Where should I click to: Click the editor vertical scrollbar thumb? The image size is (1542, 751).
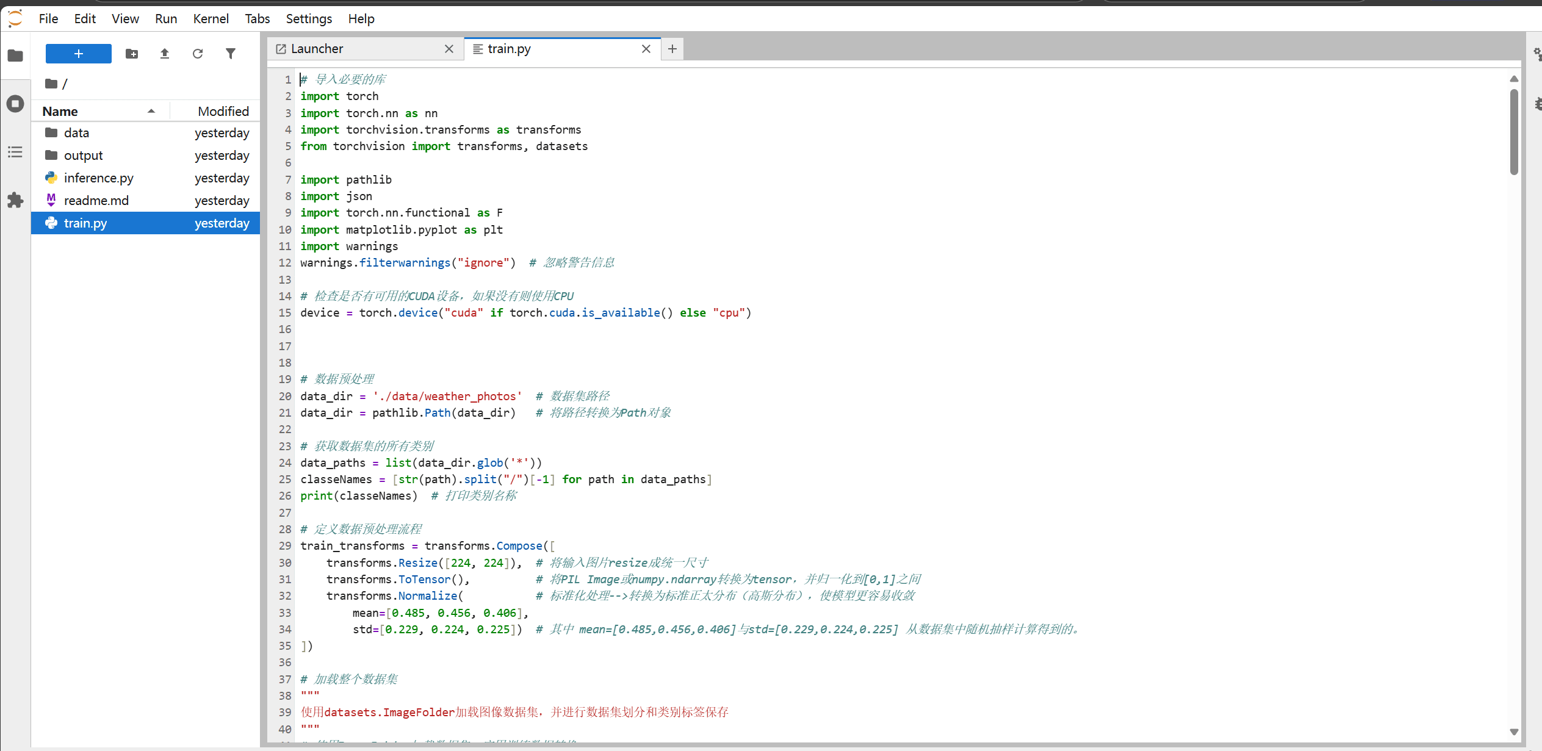click(x=1514, y=131)
